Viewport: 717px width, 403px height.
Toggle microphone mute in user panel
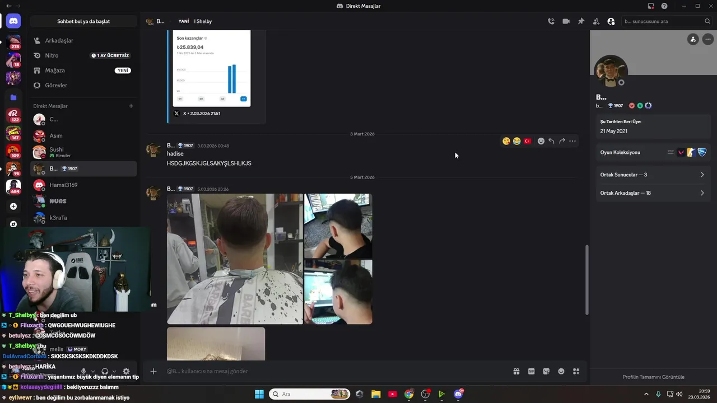click(83, 371)
